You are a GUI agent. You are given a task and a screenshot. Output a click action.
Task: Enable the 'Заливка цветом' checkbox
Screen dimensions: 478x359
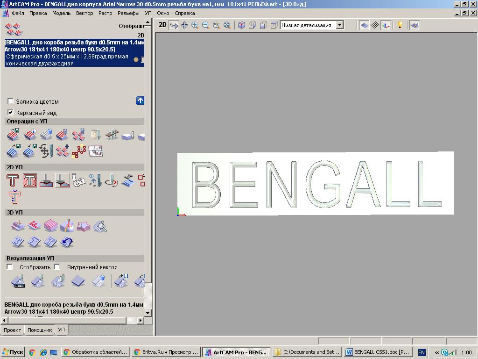(x=10, y=101)
